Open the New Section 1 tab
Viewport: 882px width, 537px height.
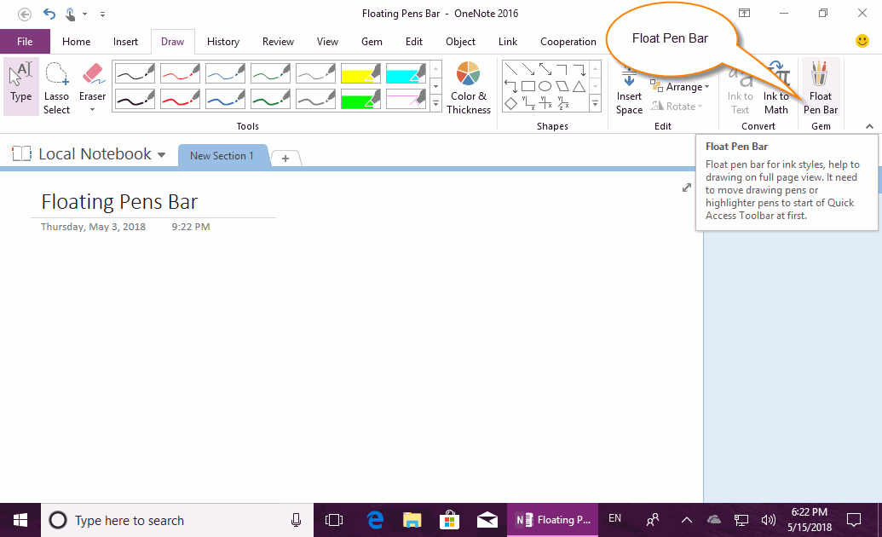click(x=222, y=156)
